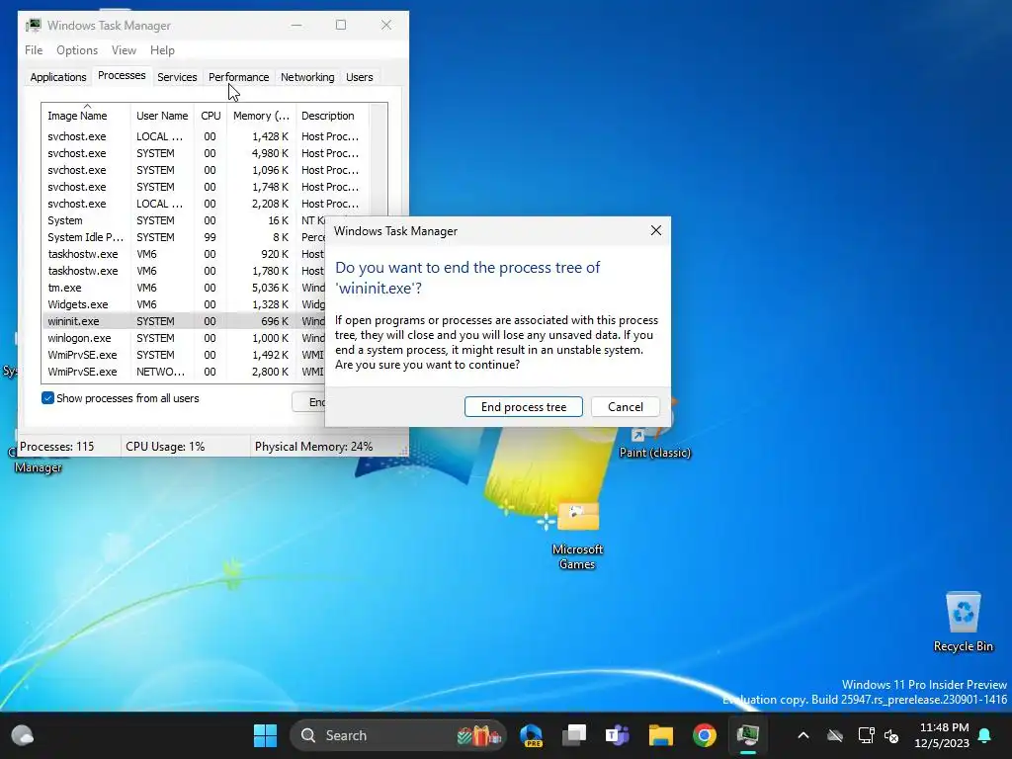The height and width of the screenshot is (759, 1012).
Task: Select the tm.exe process row
Action: (183, 288)
